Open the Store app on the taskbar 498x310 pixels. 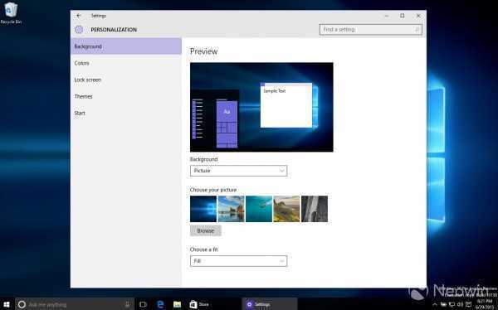pos(199,304)
